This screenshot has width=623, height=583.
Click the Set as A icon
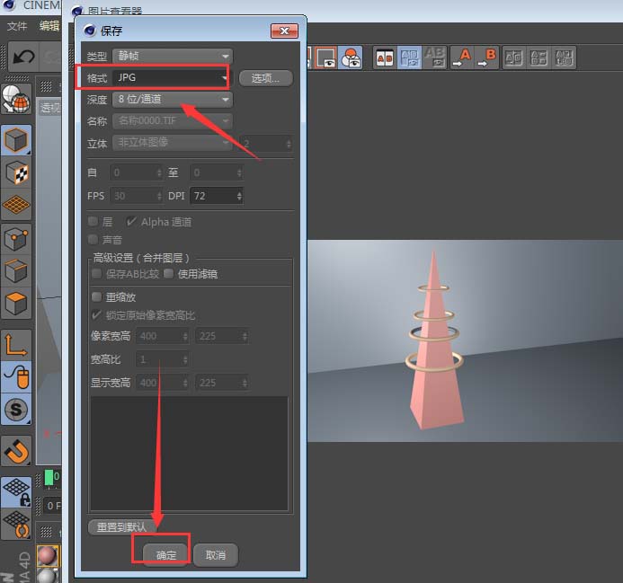click(x=462, y=58)
